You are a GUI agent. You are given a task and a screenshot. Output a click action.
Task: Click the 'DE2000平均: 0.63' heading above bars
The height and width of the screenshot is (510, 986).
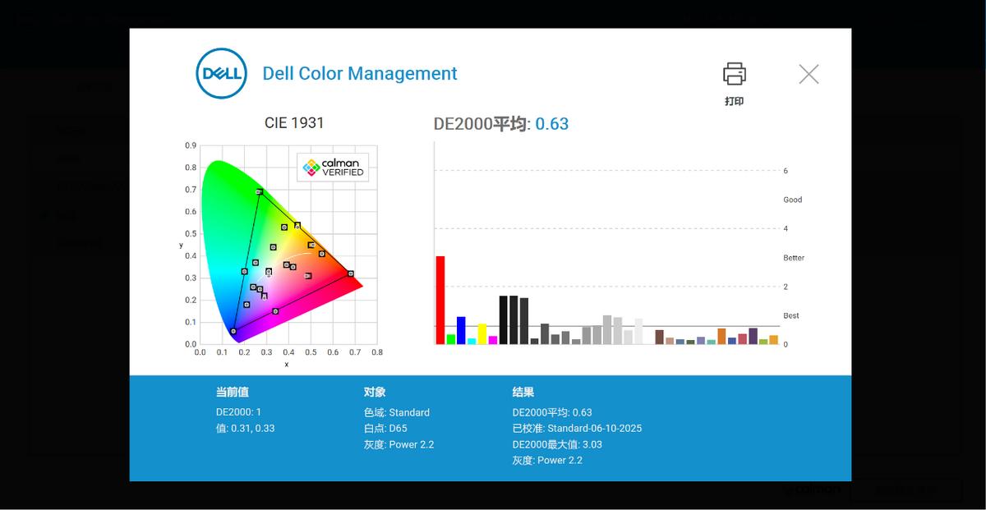pos(501,123)
